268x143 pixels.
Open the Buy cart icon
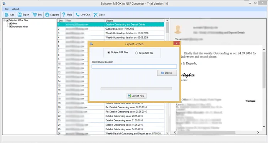pyautogui.click(x=35, y=15)
